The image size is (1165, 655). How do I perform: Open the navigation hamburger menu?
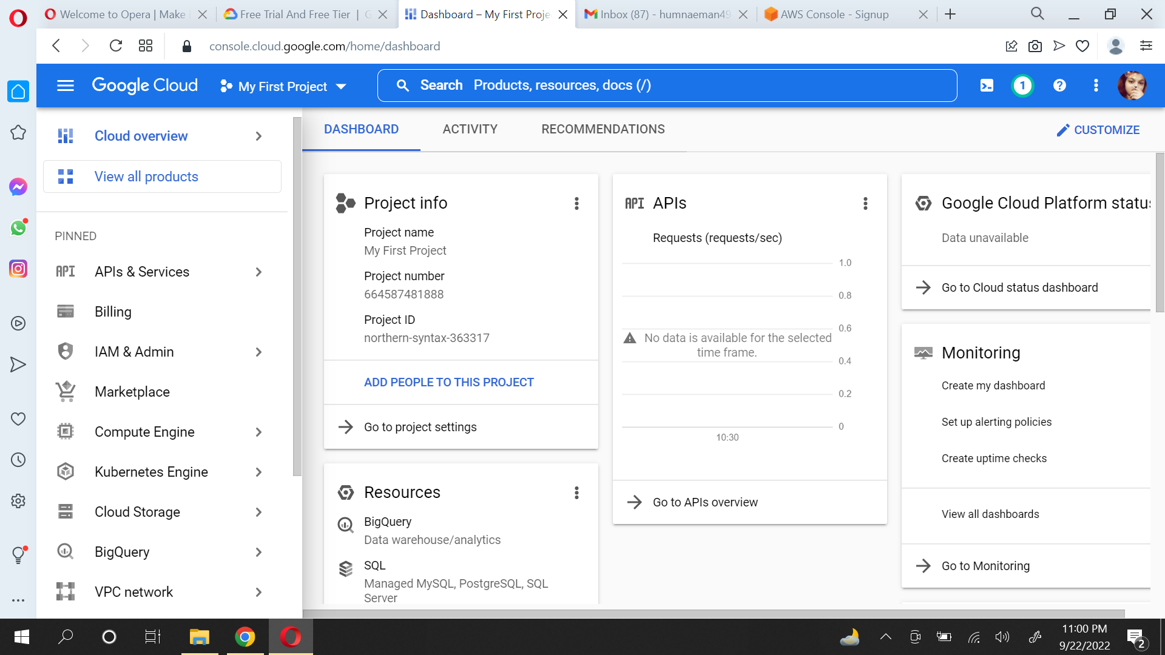click(x=65, y=86)
